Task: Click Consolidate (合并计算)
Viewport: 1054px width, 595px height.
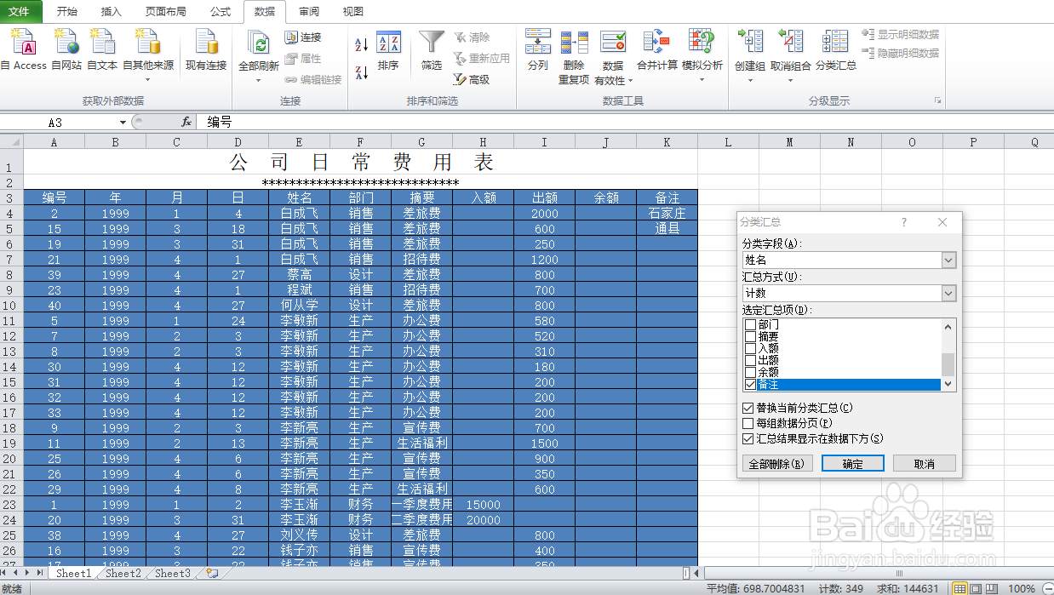Action: [x=656, y=49]
